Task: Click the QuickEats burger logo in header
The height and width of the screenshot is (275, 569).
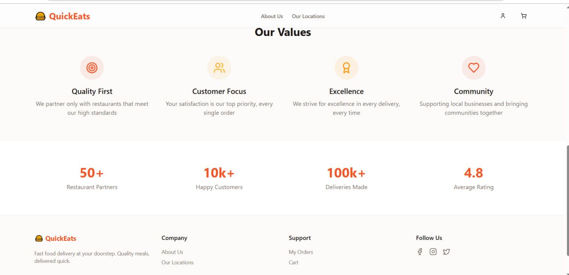Action: tap(40, 16)
